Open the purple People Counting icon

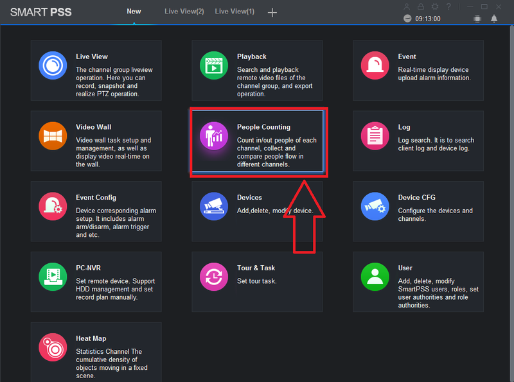214,135
